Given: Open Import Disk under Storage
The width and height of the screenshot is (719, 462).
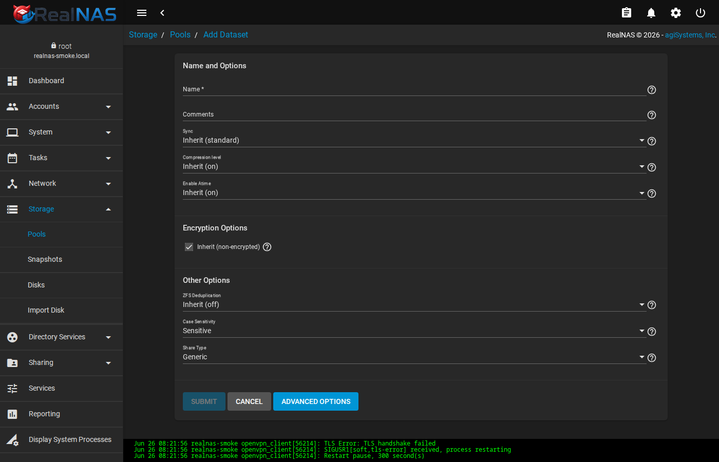Looking at the screenshot, I should point(62,310).
